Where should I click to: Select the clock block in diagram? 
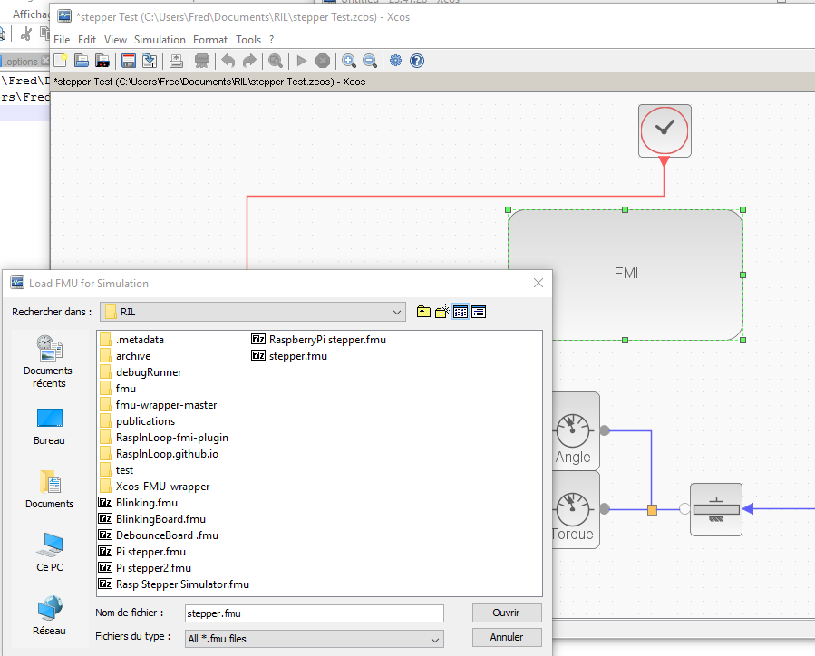[665, 130]
